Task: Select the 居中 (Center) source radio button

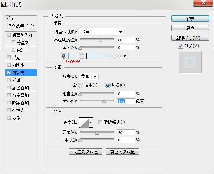Action: (81, 85)
